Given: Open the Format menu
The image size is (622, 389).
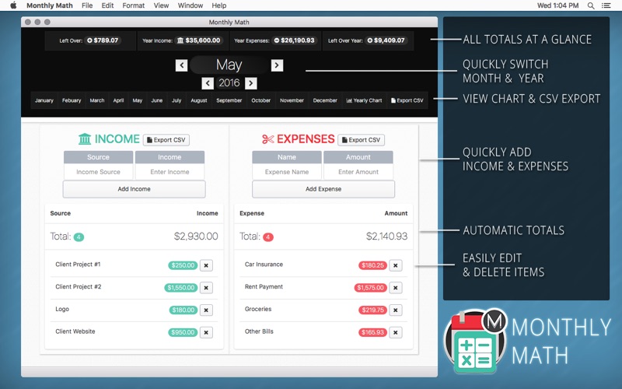Looking at the screenshot, I should [133, 5].
